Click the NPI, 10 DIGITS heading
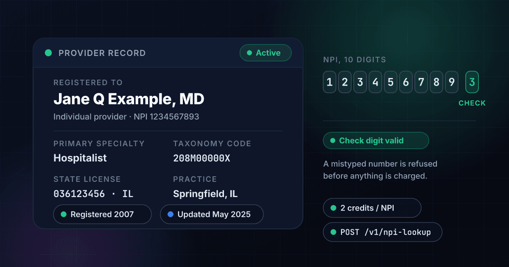This screenshot has width=509, height=267. coord(355,60)
